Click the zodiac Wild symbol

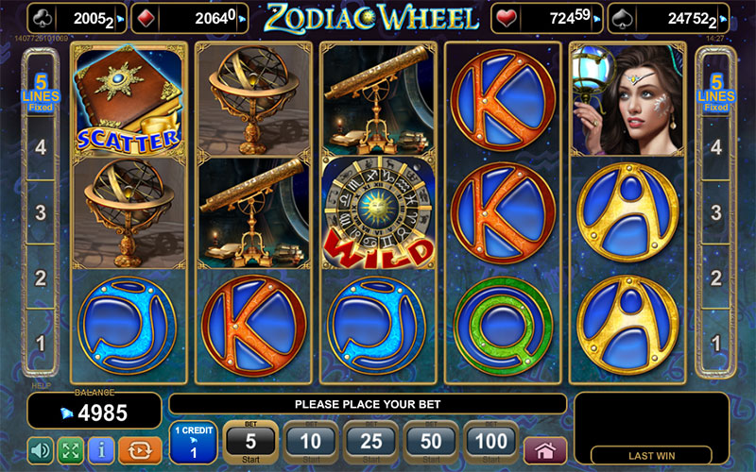click(378, 212)
